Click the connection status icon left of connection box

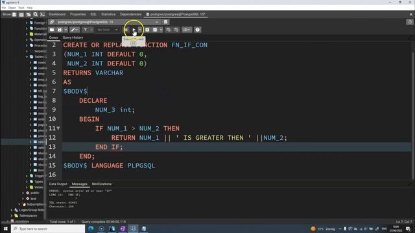[x=52, y=22]
